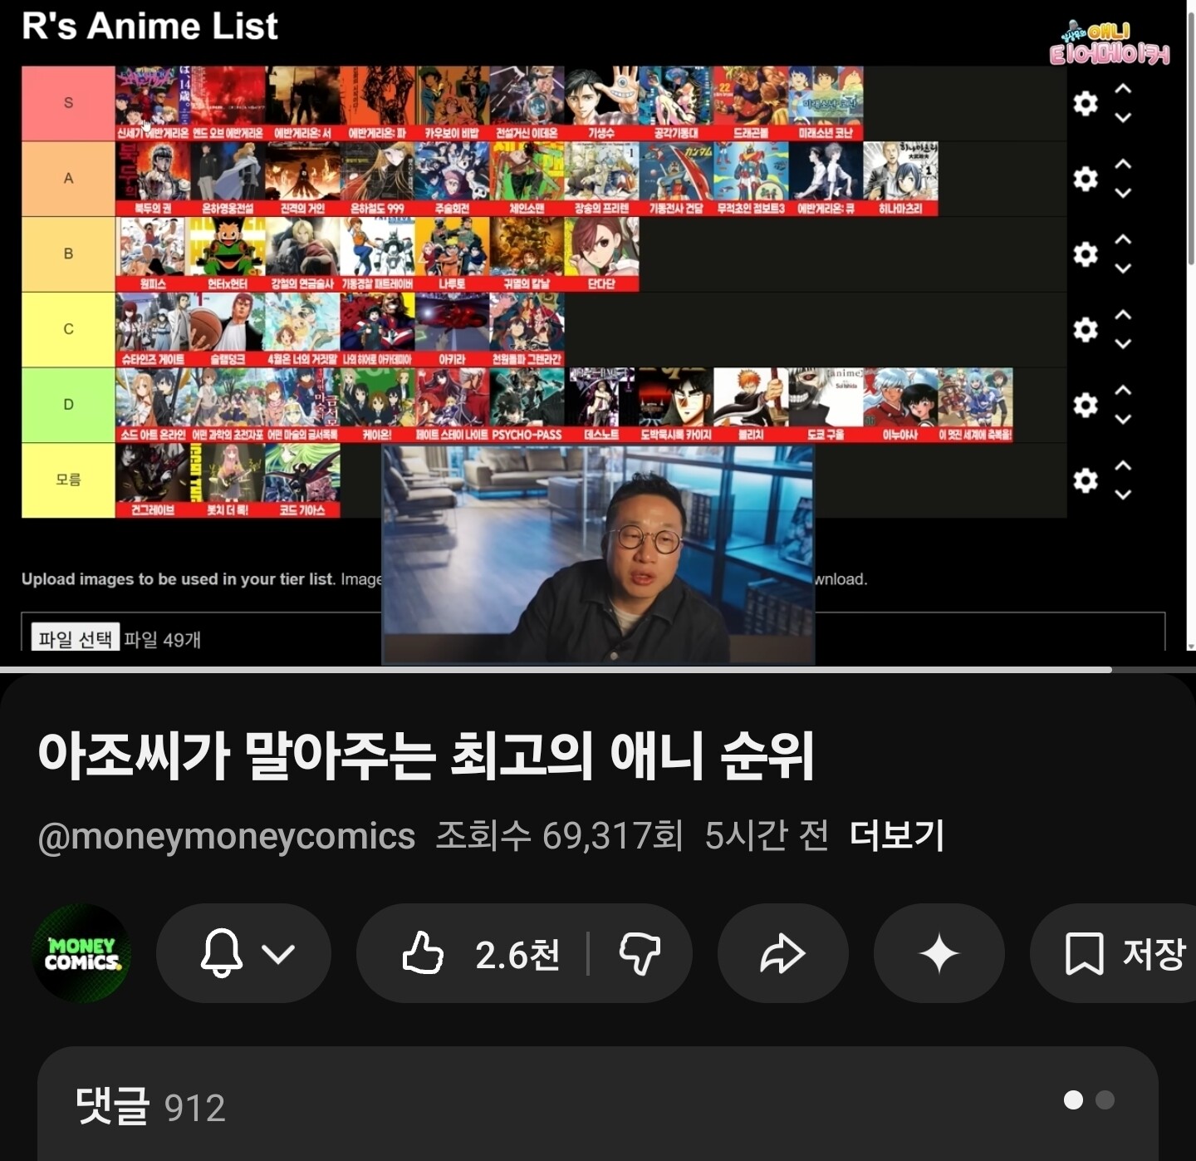Screen dimensions: 1196x1161
Task: Move 모름 tier row down with chevron
Action: [1123, 494]
